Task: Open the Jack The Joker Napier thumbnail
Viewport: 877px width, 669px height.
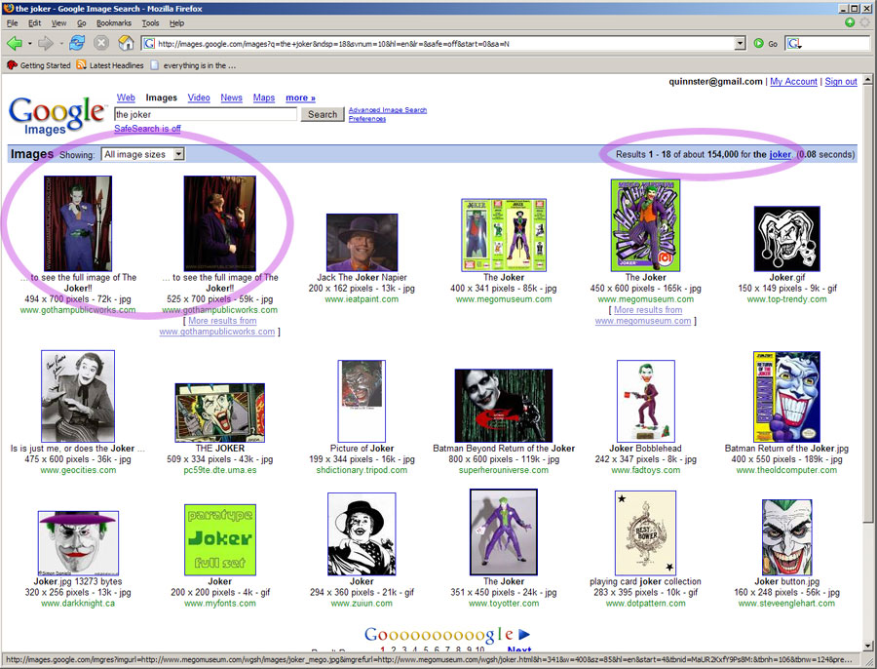Action: pyautogui.click(x=362, y=243)
